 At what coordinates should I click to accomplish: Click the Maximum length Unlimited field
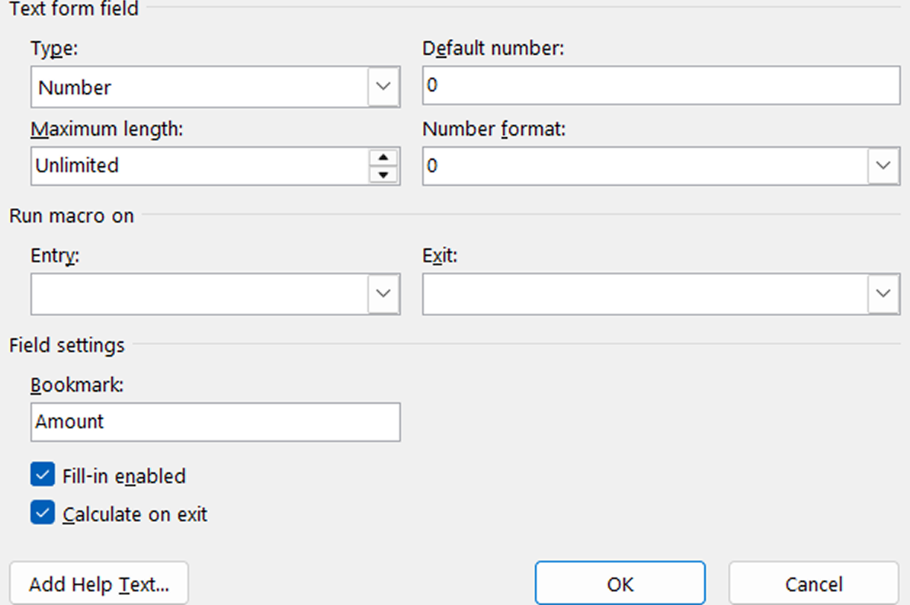[200, 165]
